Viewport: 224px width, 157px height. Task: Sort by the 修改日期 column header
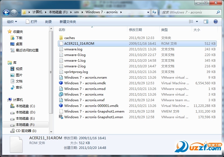point(135,30)
